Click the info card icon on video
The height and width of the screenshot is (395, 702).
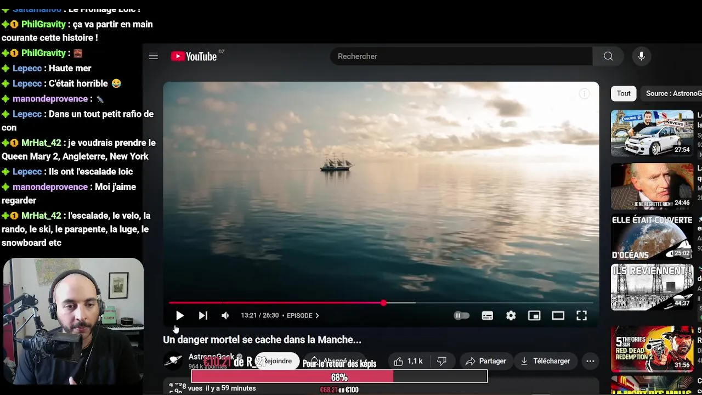pos(585,94)
